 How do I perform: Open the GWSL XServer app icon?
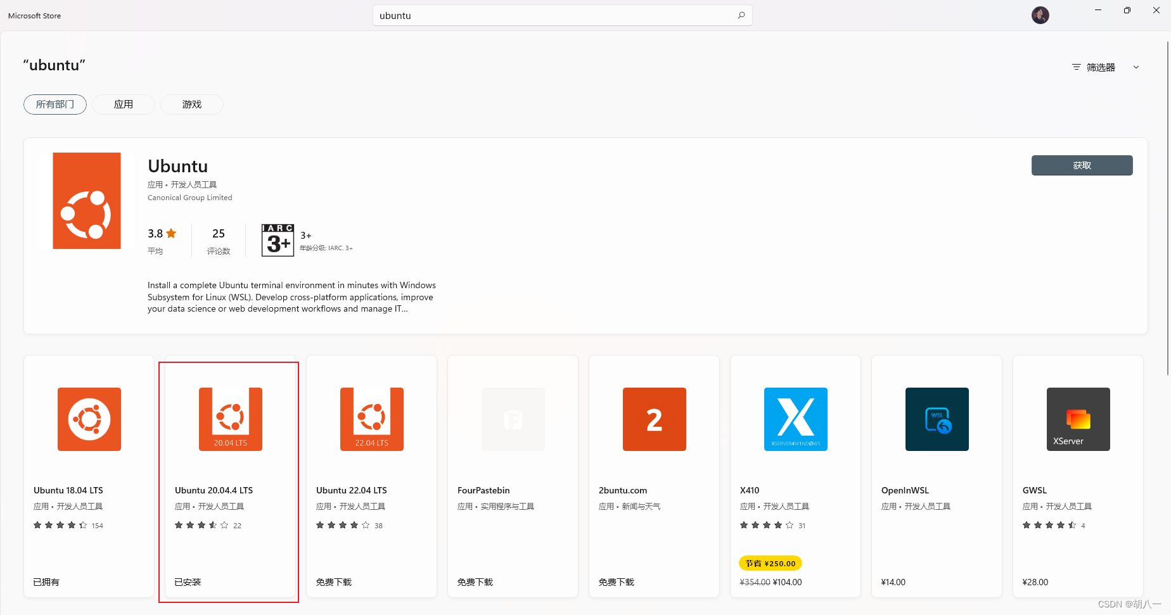[x=1078, y=419]
